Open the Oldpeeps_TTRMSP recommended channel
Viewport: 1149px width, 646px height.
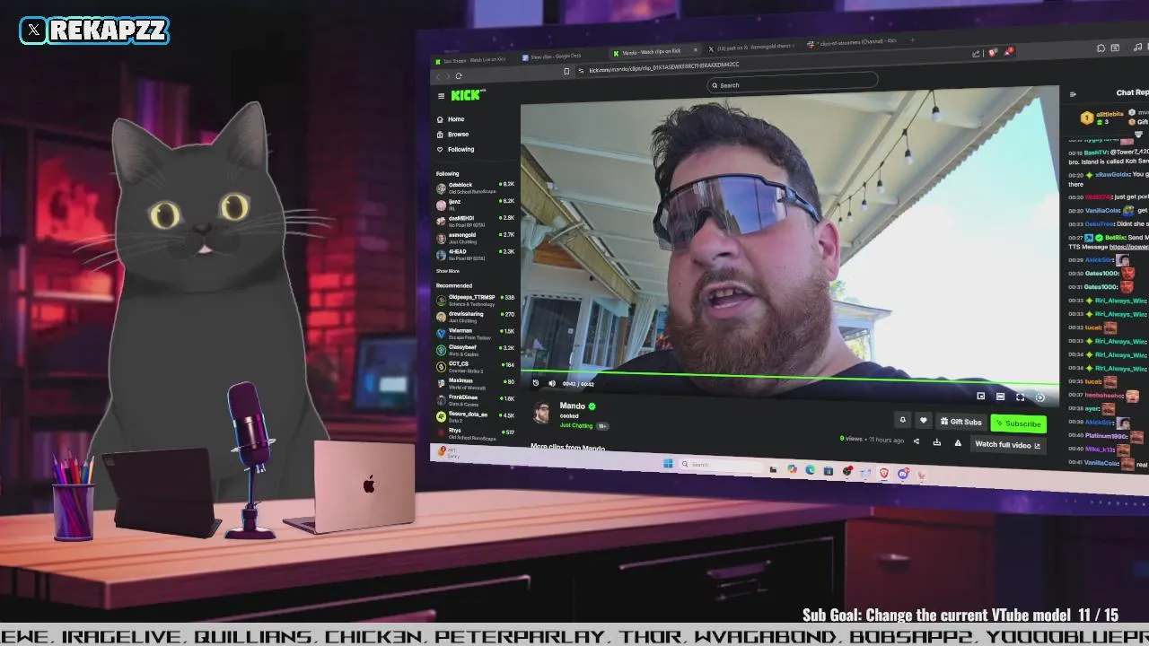(475, 300)
